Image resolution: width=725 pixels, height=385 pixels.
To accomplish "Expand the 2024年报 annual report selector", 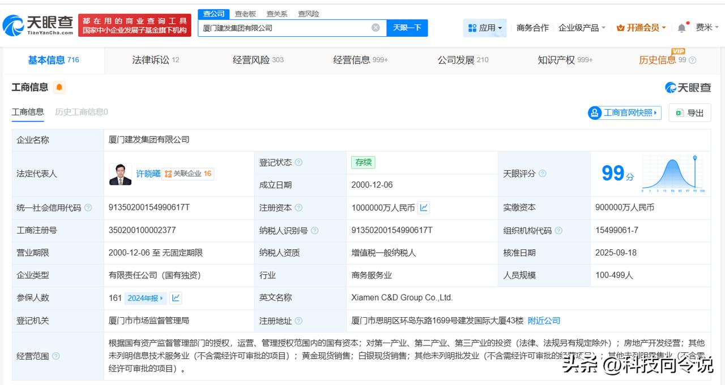I will point(146,298).
